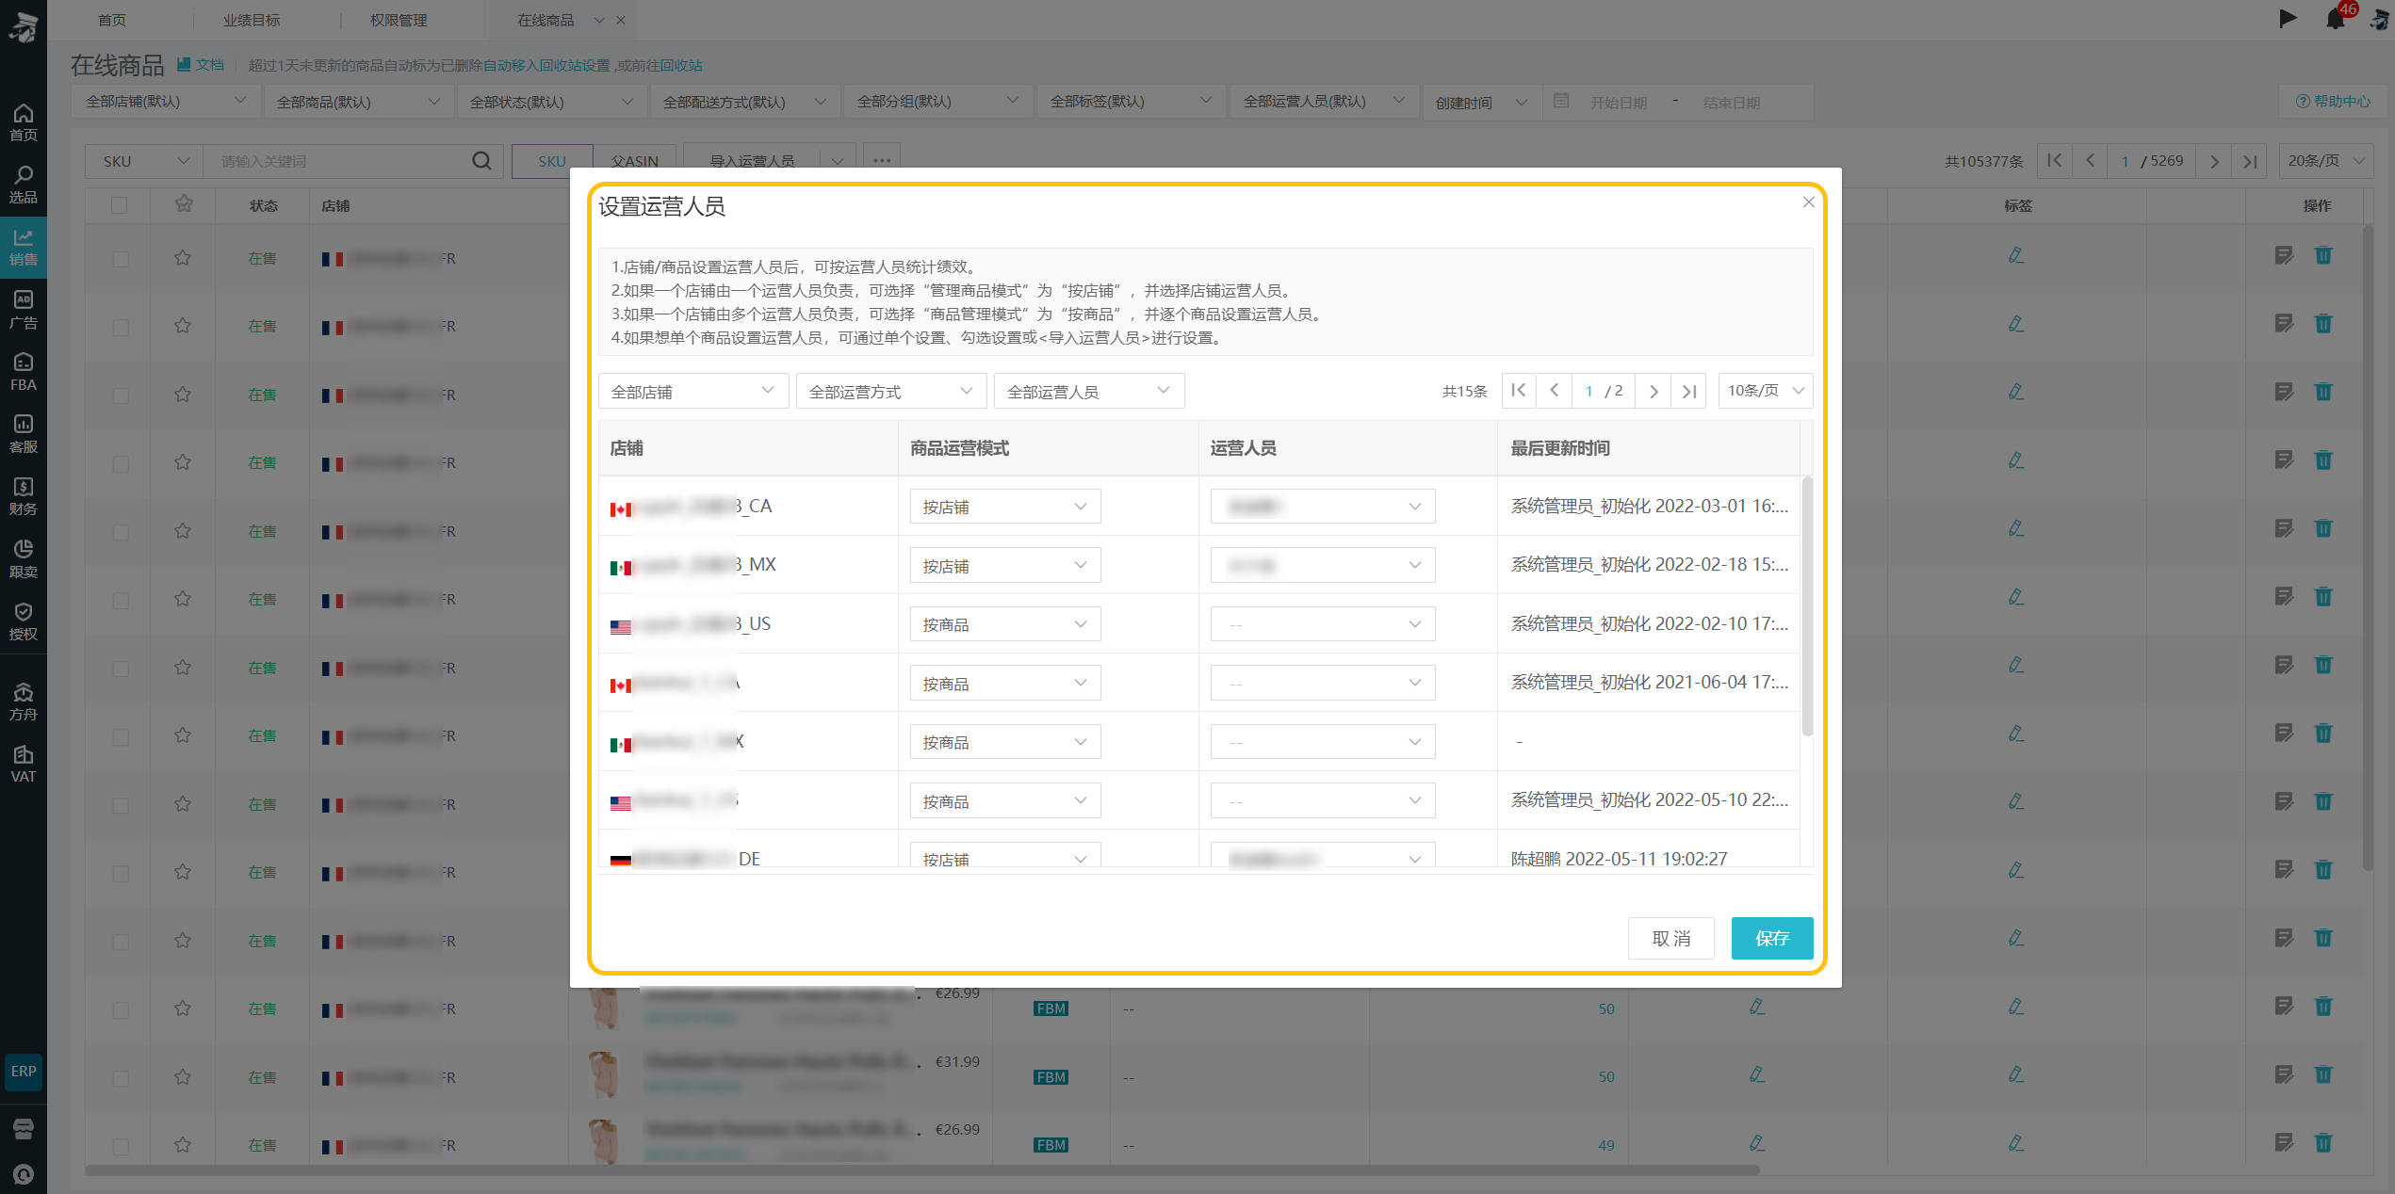
Task: Open the 销售 sales icon in sidebar
Action: coord(24,247)
